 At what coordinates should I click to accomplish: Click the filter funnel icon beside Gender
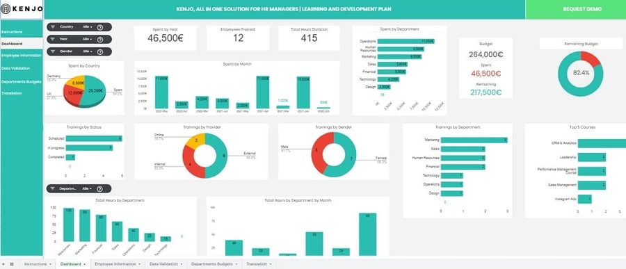click(x=52, y=51)
